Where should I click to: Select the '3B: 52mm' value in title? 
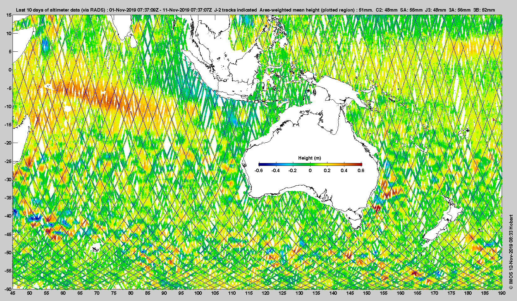point(484,10)
